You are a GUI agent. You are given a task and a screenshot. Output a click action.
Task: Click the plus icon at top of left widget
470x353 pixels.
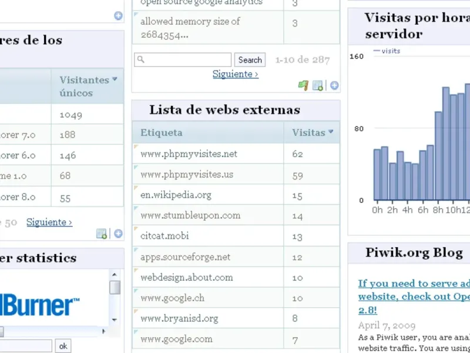pos(119,16)
